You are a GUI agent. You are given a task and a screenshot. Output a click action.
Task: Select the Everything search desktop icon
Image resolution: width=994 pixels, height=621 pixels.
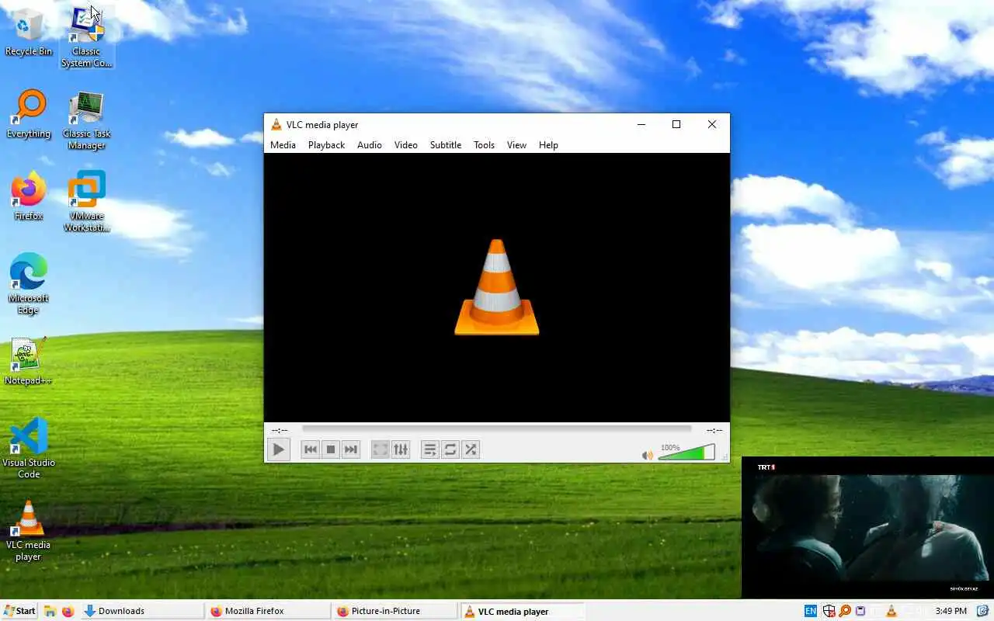tap(29, 115)
